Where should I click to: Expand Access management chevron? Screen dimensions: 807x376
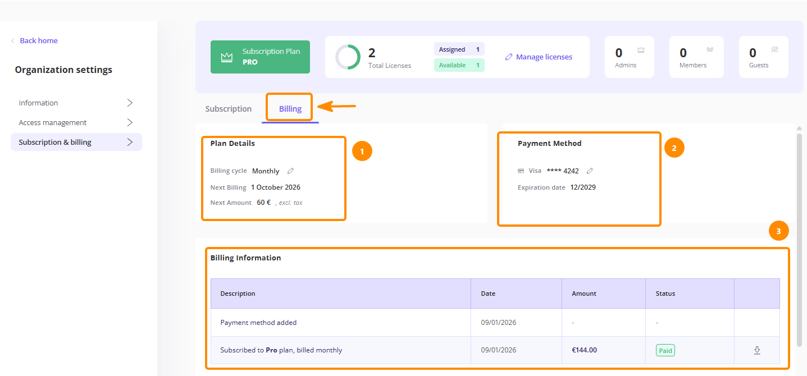[x=130, y=122]
